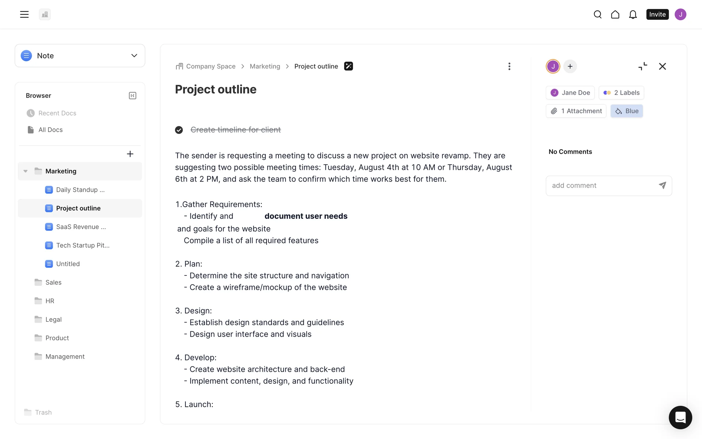Screen dimensions: 702x439
Task: Click the search magnifier icon
Action: 597,14
